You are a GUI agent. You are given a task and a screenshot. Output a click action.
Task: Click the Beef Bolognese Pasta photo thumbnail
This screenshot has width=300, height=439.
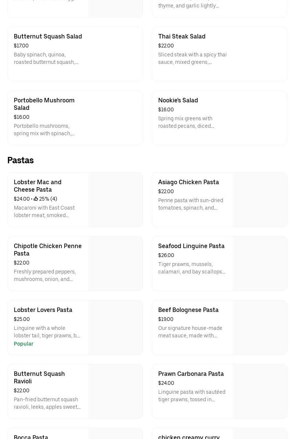click(x=260, y=327)
